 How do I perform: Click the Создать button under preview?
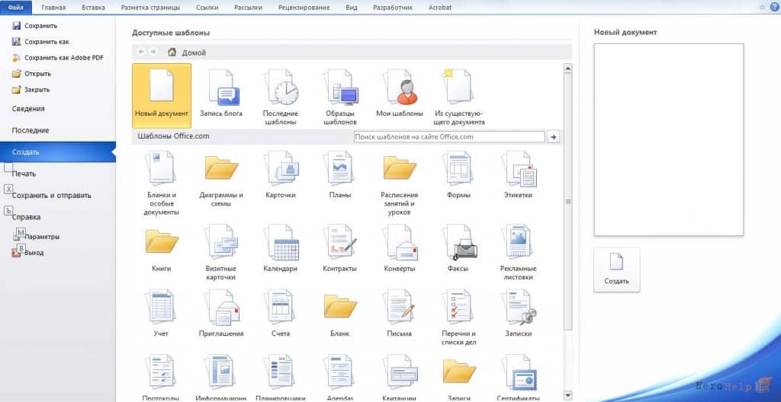(616, 270)
